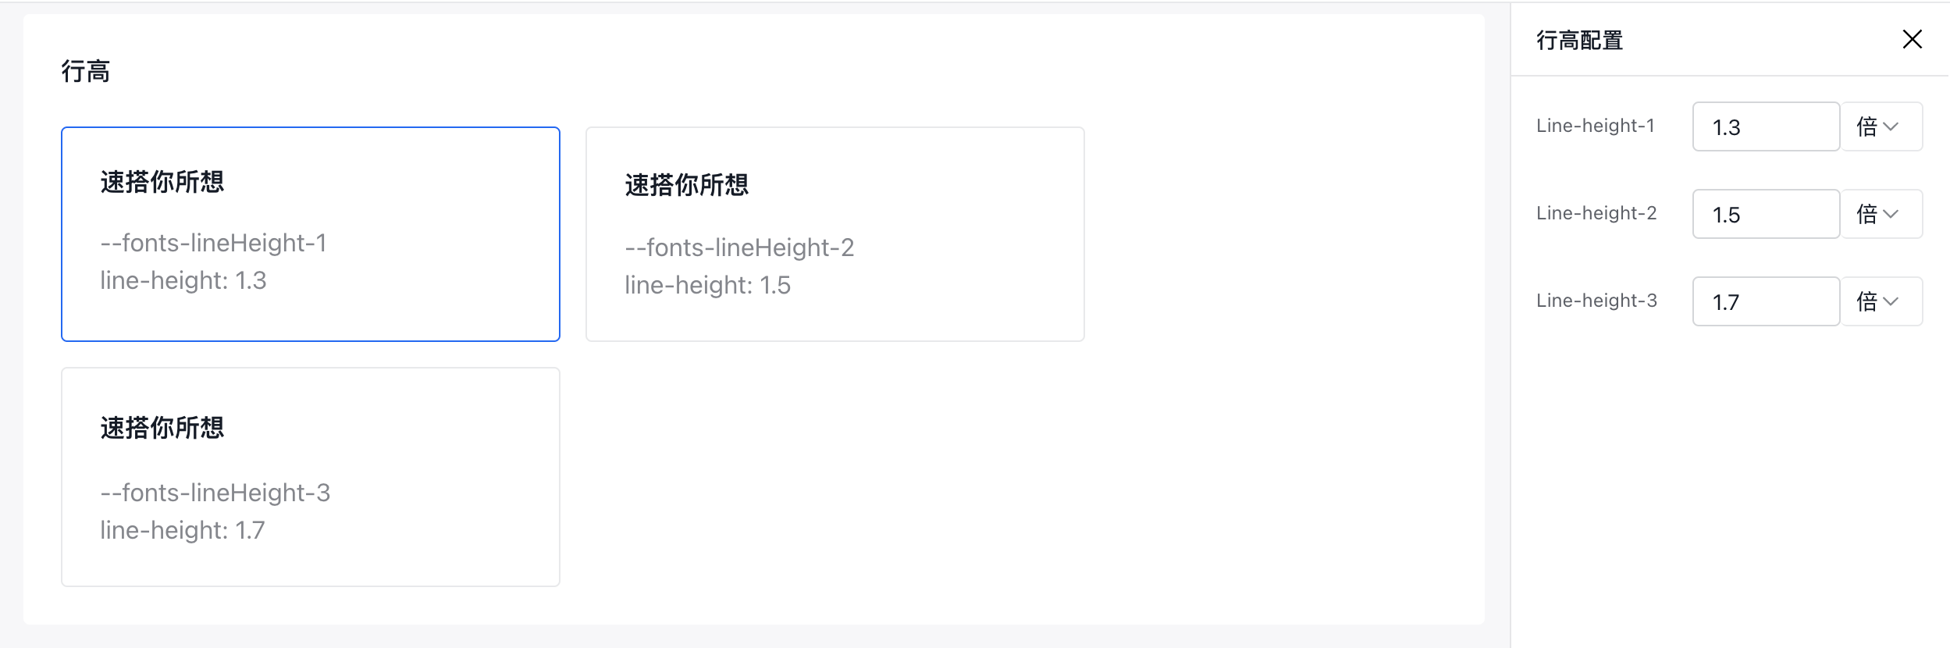Open the Line-height-3 unit dropdown
Viewport: 1950px width, 648px height.
(1881, 301)
